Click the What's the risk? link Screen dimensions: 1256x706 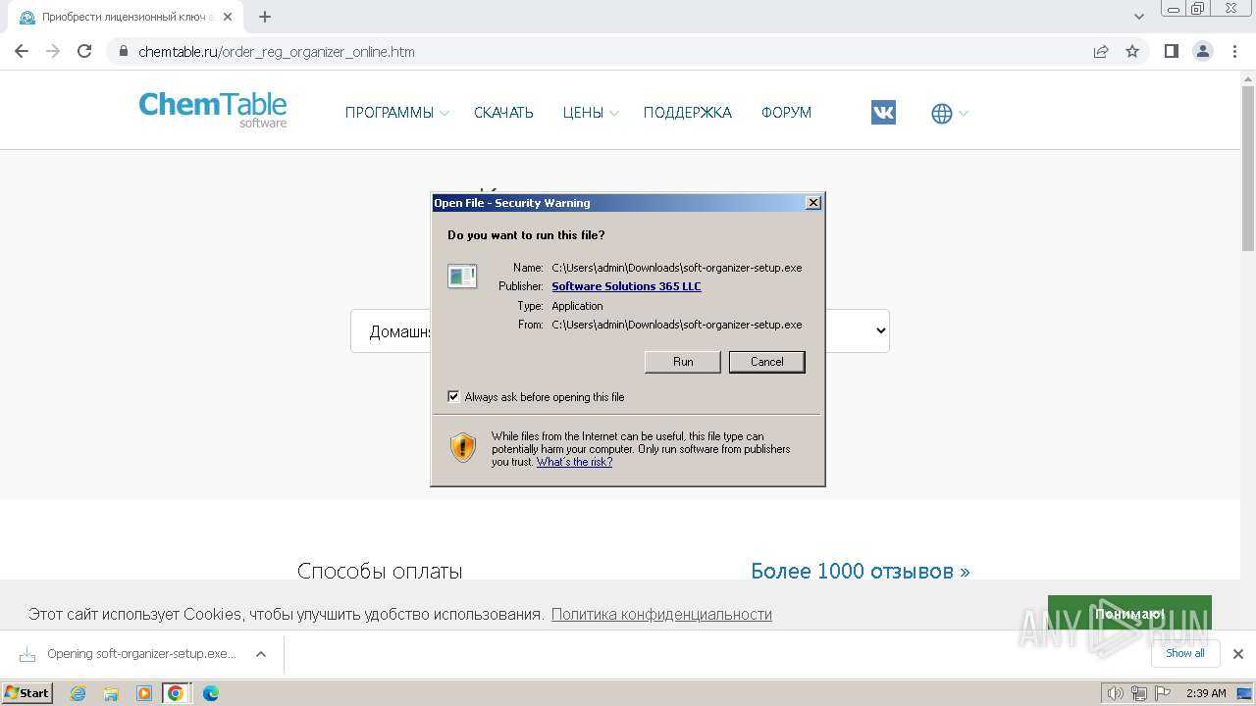click(x=574, y=462)
